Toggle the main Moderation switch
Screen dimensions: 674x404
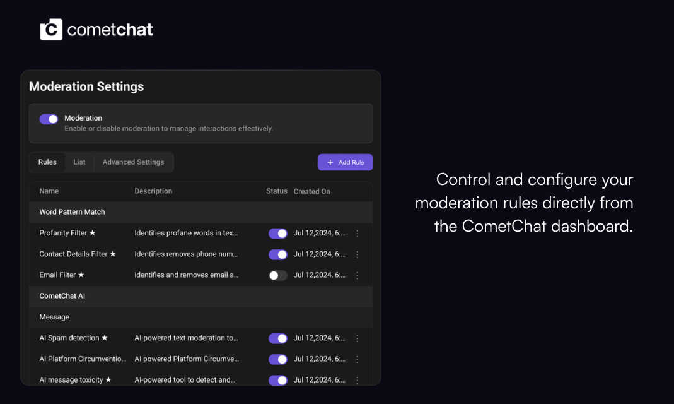click(x=49, y=119)
